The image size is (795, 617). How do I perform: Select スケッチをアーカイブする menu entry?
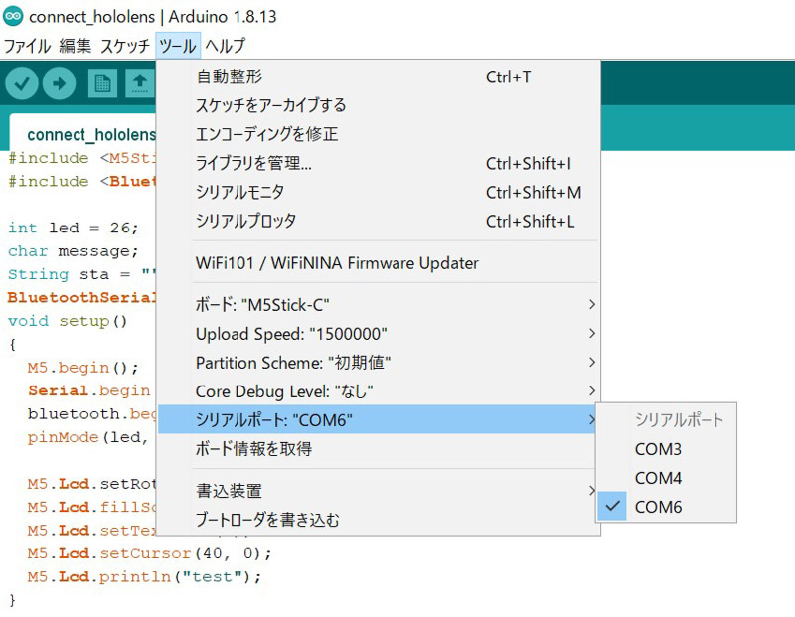[378, 105]
